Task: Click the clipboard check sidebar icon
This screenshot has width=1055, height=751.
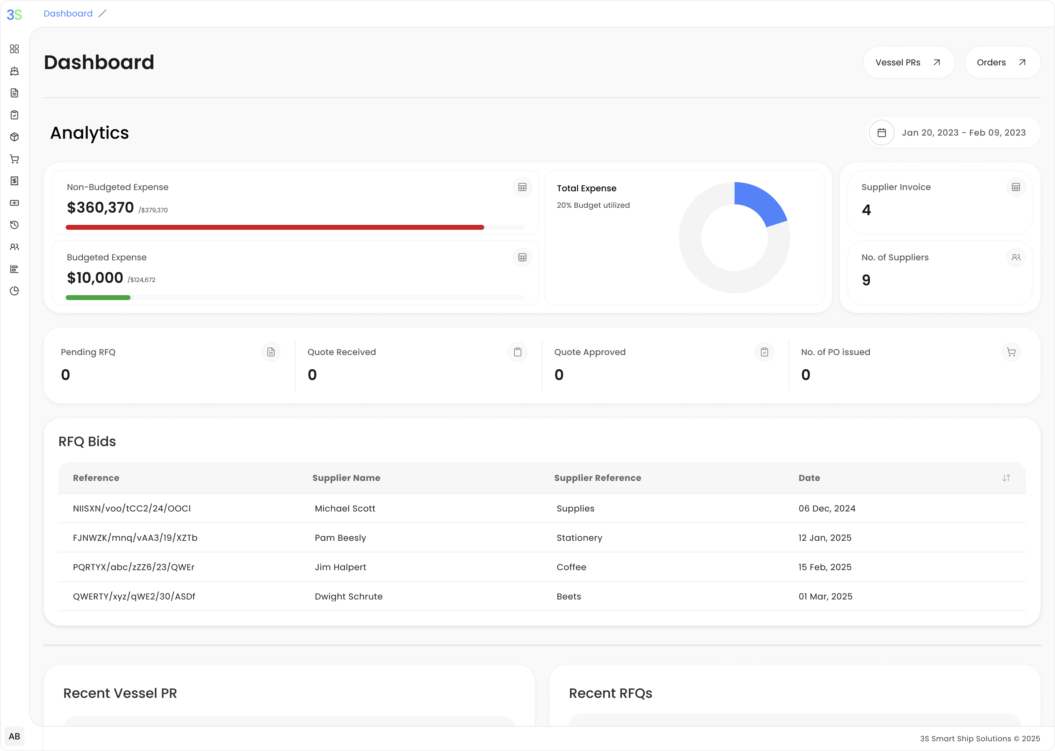Action: point(14,115)
